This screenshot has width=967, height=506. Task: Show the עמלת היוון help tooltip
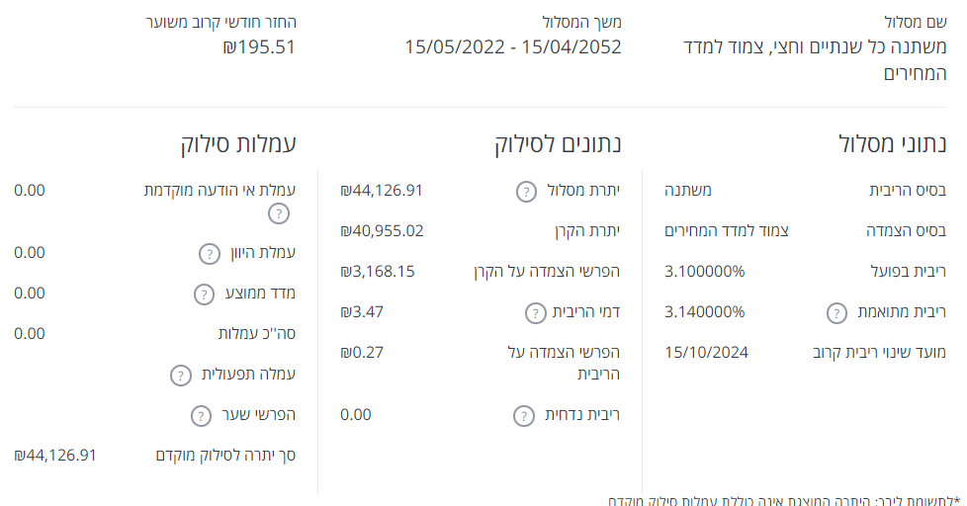click(209, 254)
